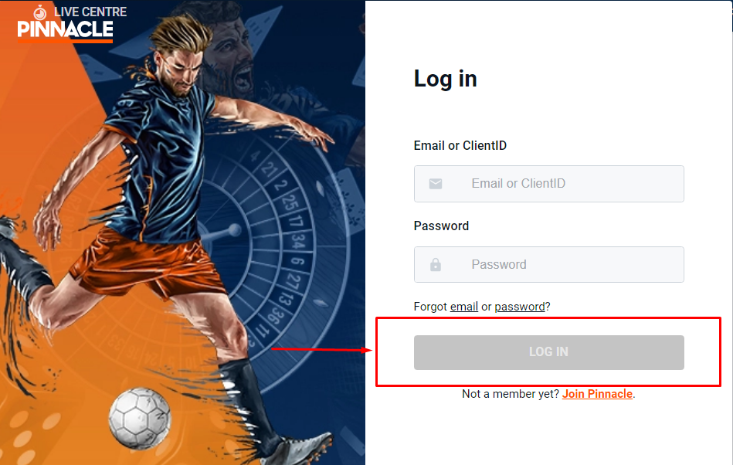Image resolution: width=733 pixels, height=465 pixels.
Task: Open the Join Pinnacle link
Action: pos(597,394)
